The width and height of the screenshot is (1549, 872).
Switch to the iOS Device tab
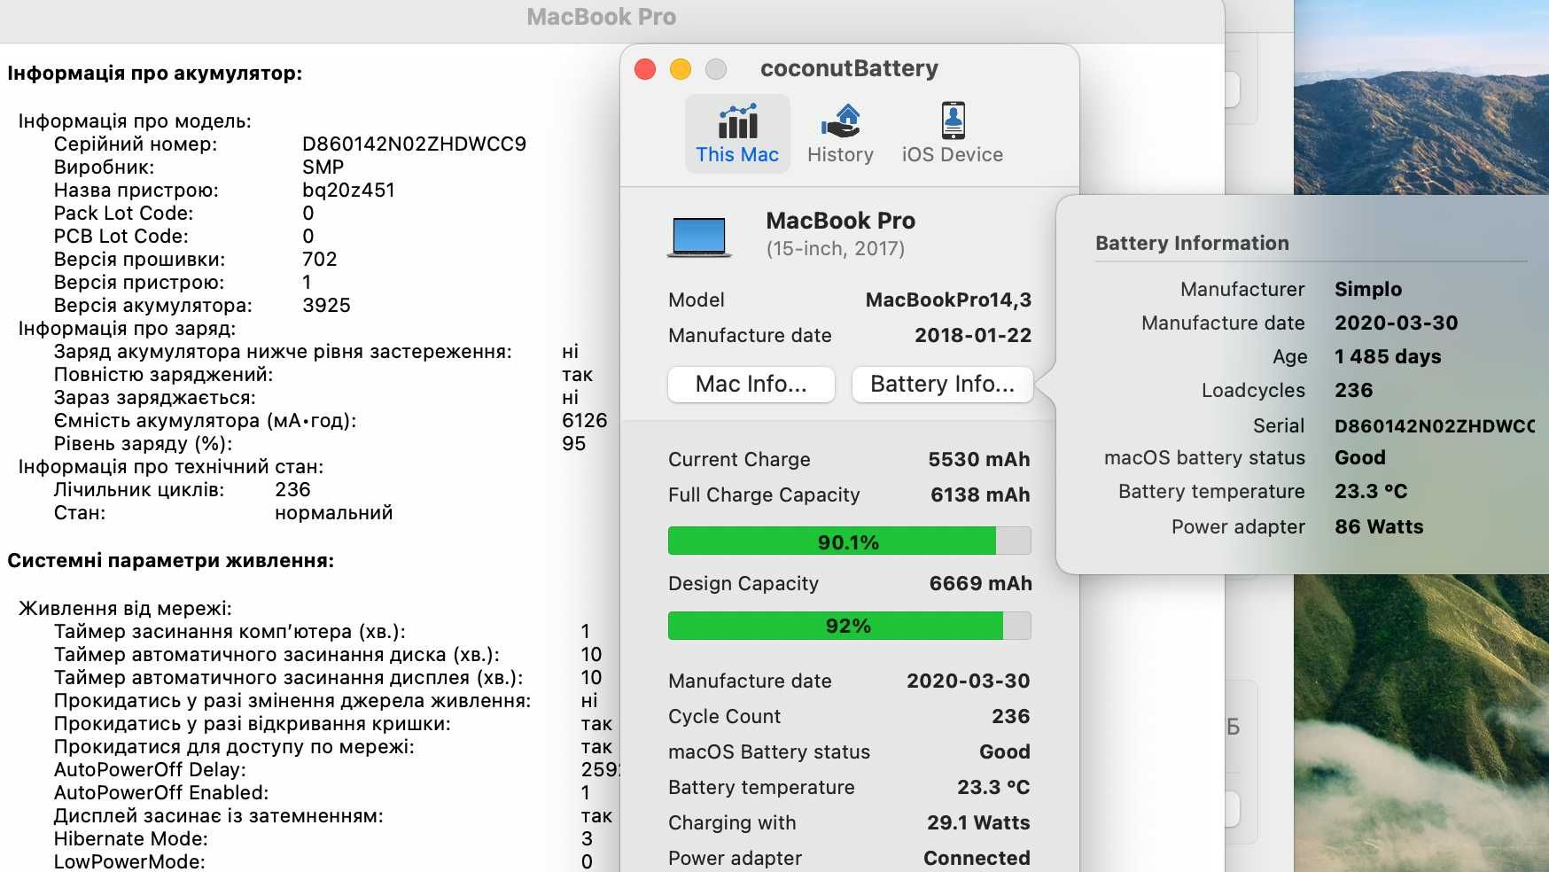pos(953,134)
